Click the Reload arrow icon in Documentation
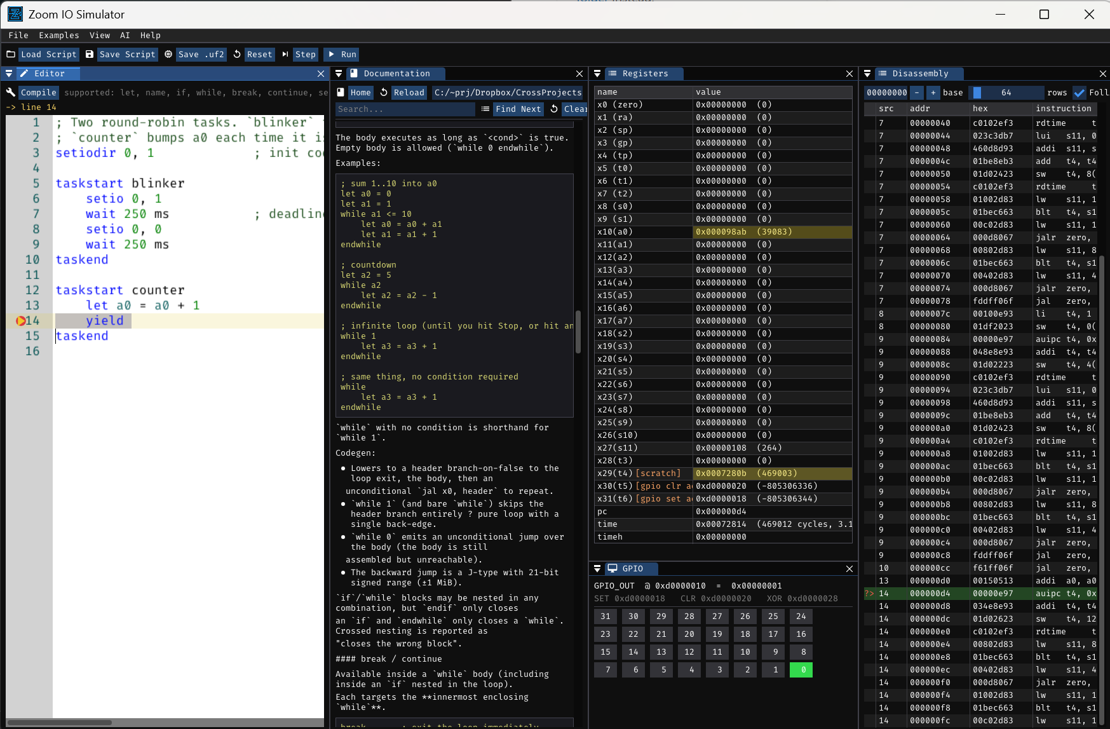 [x=384, y=93]
